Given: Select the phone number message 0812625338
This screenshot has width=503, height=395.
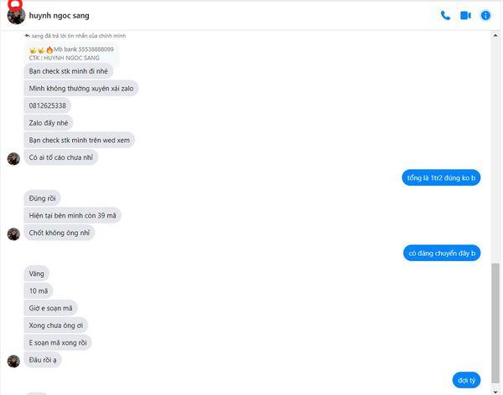Looking at the screenshot, I should 48,105.
